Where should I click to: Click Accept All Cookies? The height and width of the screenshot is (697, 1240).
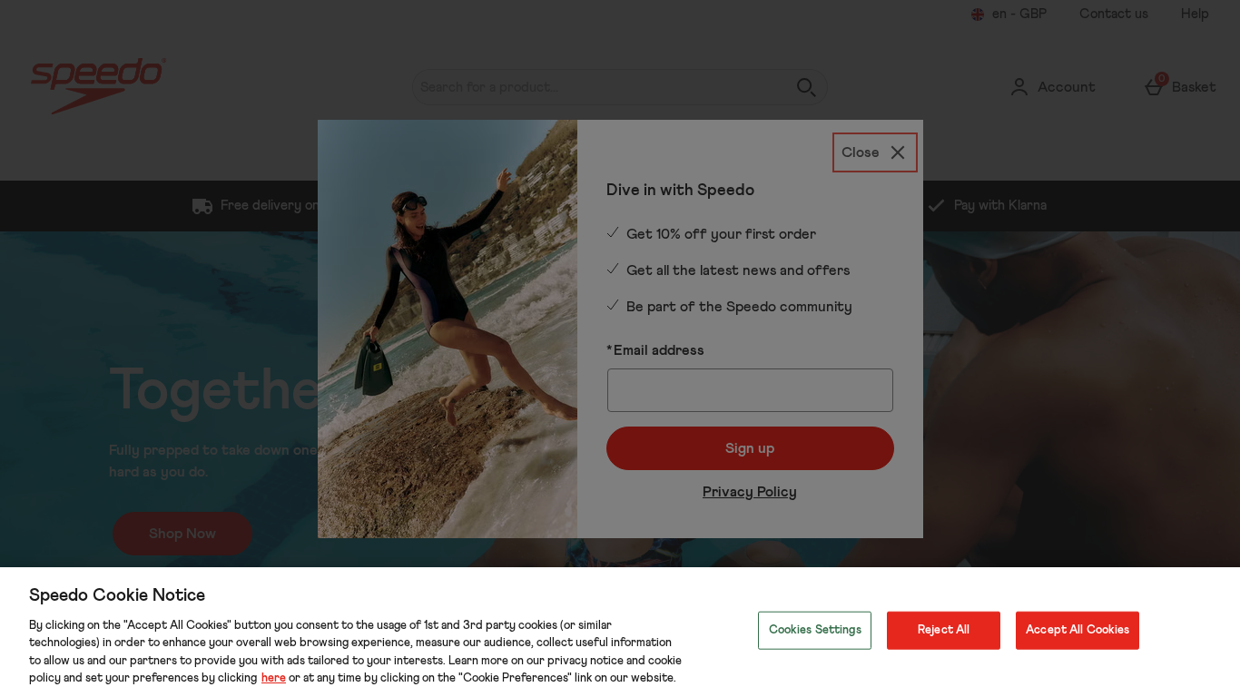tap(1078, 630)
